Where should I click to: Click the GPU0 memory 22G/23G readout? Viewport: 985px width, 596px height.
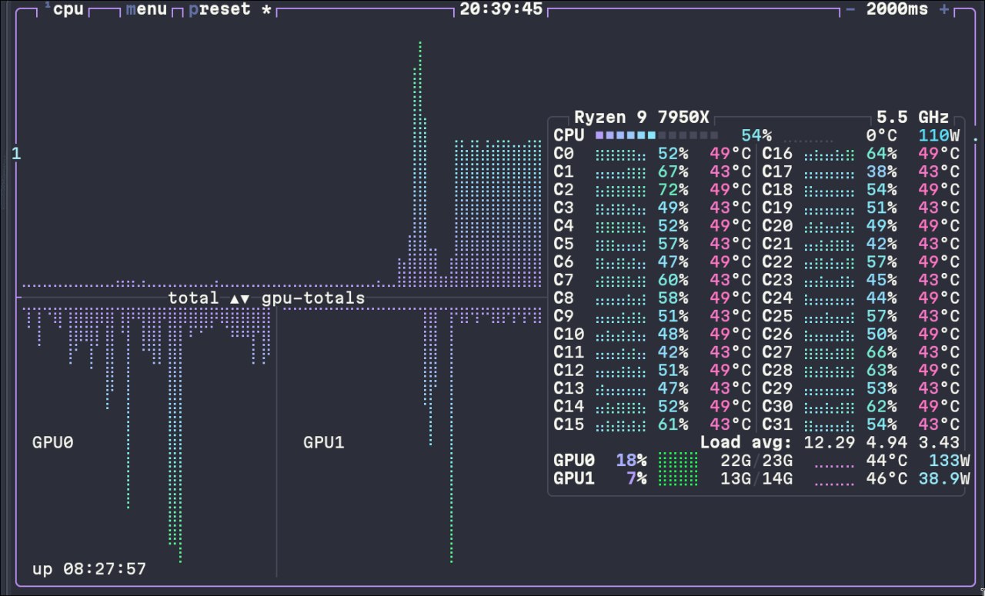(x=756, y=461)
